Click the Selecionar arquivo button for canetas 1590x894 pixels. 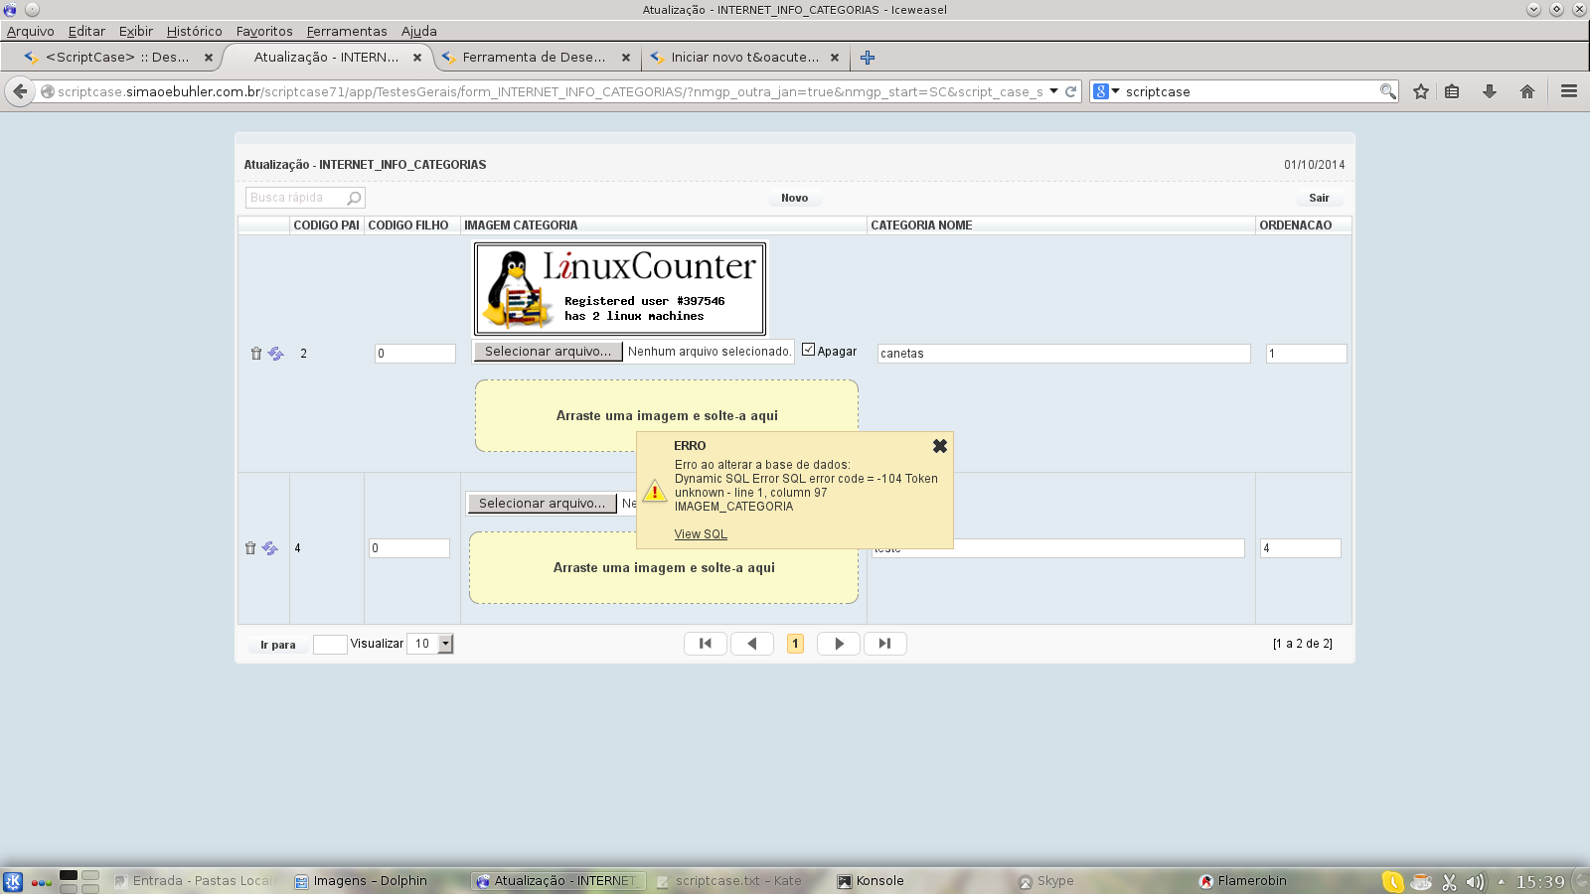point(548,352)
